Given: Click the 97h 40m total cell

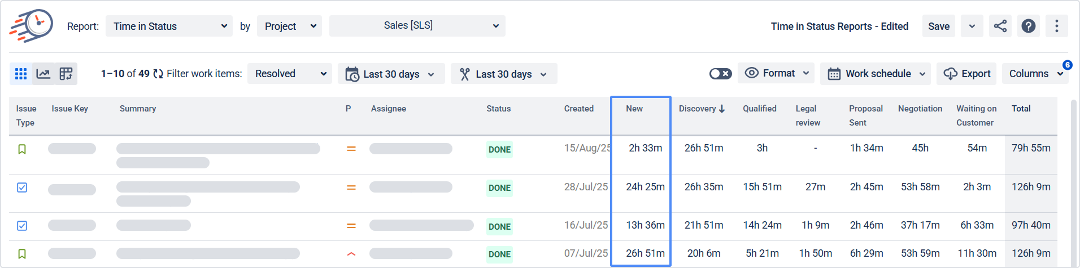Looking at the screenshot, I should [1031, 225].
